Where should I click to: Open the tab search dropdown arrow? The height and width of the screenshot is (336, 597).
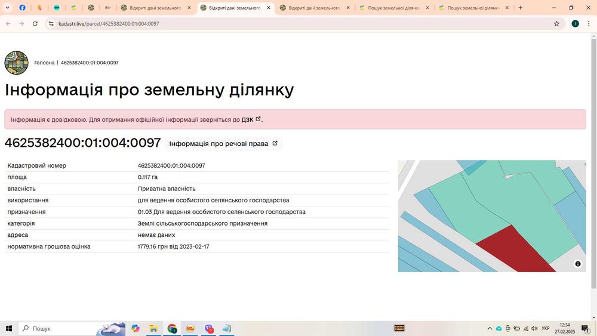point(7,8)
